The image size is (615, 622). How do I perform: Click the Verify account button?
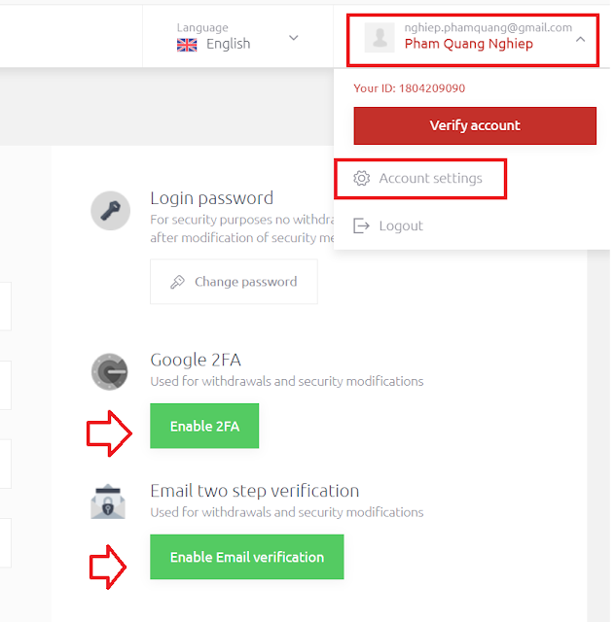coord(475,125)
